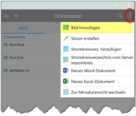Choose Stromkreisverzeichnis vom Server importieren
The width and height of the screenshot is (136, 116).
pos(98,60)
